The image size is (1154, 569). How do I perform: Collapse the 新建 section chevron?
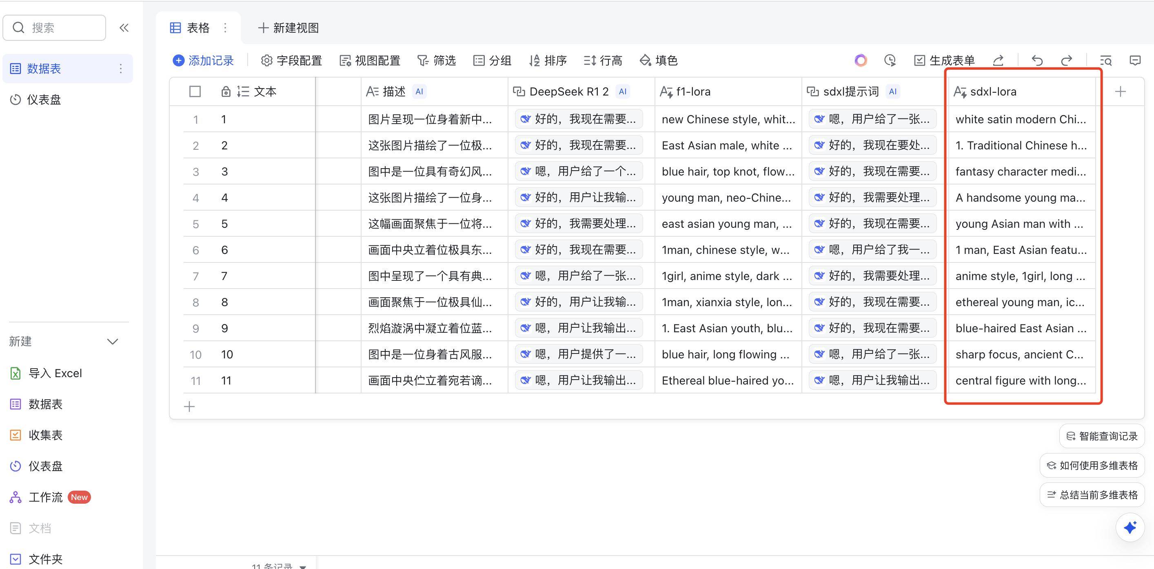click(x=113, y=341)
